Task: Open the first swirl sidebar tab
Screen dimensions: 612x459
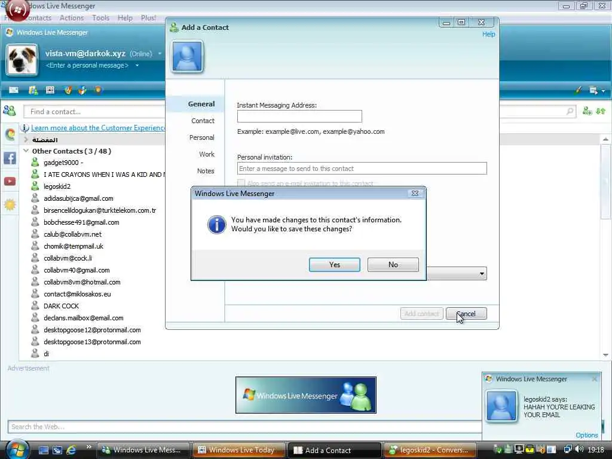Action: pyautogui.click(x=10, y=134)
